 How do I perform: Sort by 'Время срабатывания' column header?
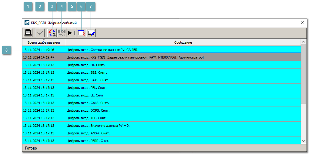tap(44, 43)
